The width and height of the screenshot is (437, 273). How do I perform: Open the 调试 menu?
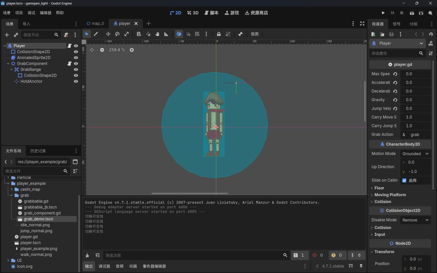click(31, 13)
